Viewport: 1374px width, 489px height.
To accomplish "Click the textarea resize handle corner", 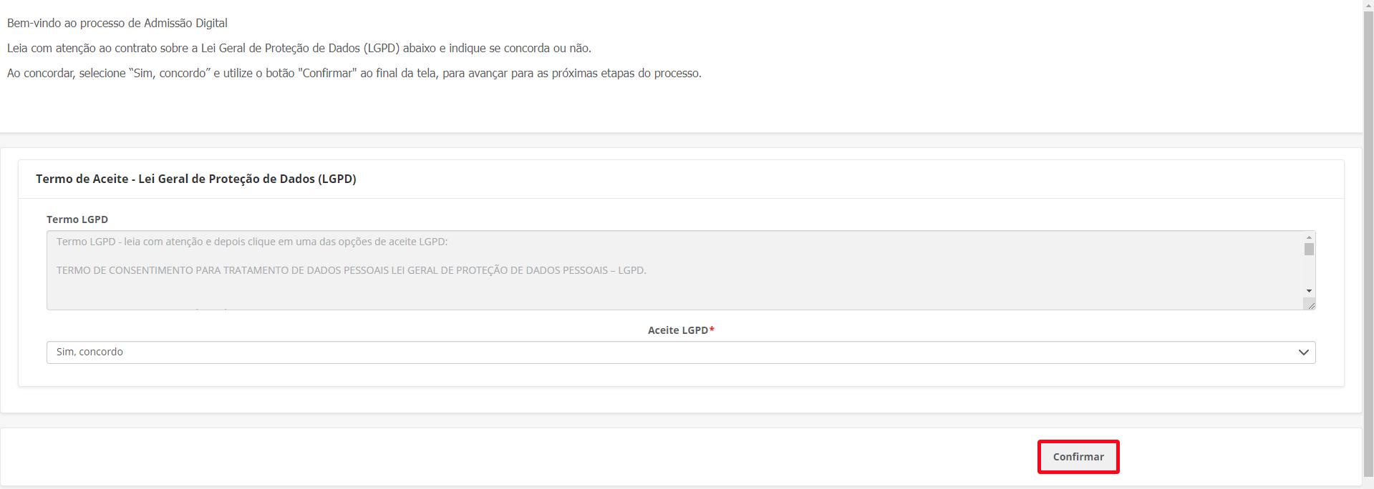I will pos(1310,305).
